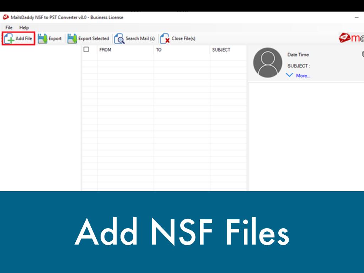Toggle the select-all checkbox in mail list header

86,50
